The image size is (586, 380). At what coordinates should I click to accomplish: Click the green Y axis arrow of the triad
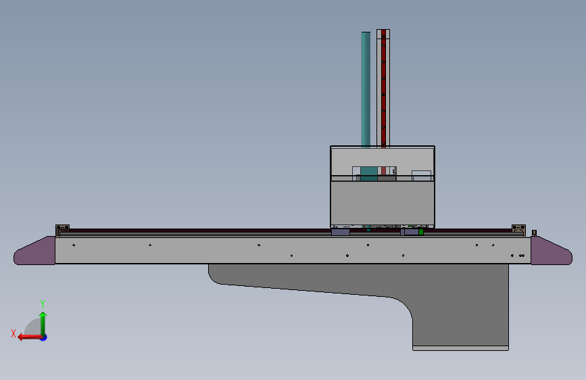click(43, 323)
